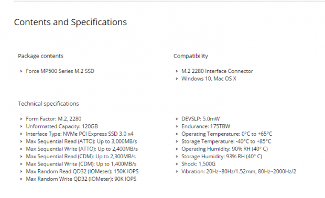Click the Interface Type NVMe PCI Express line
325x198 pixels.
point(80,134)
